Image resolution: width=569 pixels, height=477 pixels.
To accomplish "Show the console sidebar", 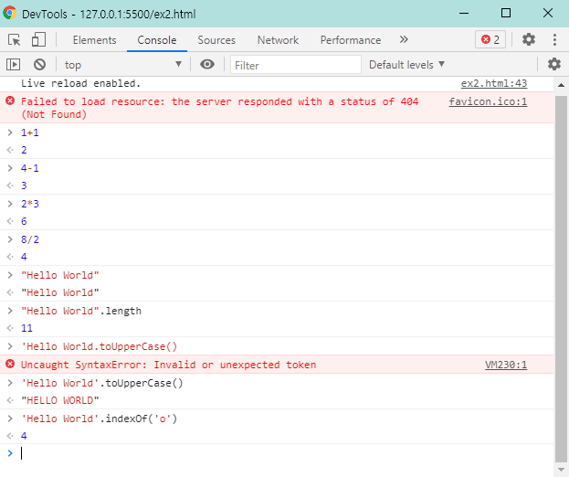I will click(13, 65).
